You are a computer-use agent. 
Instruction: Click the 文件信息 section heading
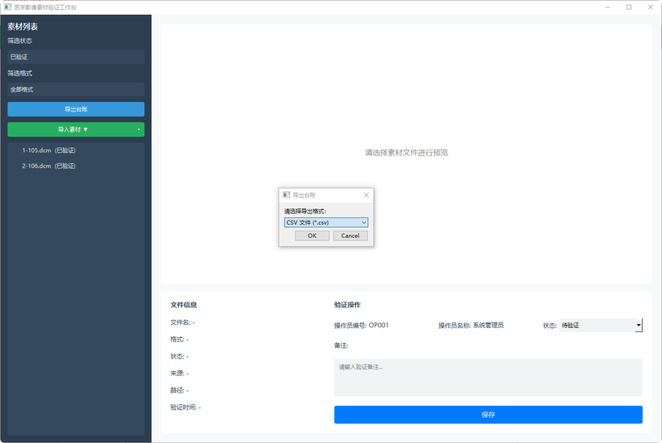pyautogui.click(x=184, y=305)
